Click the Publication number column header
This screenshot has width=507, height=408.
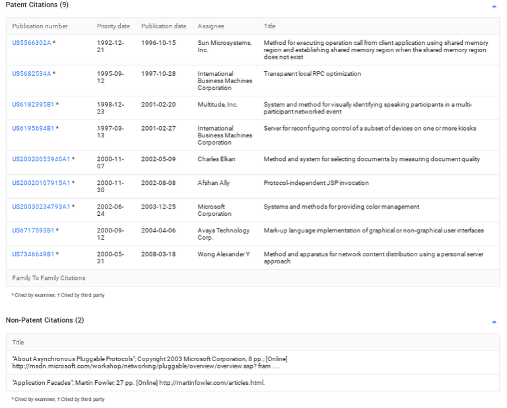tap(40, 26)
